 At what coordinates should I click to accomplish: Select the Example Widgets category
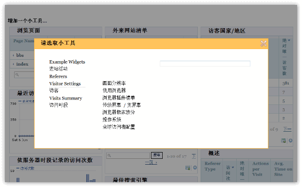(x=67, y=62)
